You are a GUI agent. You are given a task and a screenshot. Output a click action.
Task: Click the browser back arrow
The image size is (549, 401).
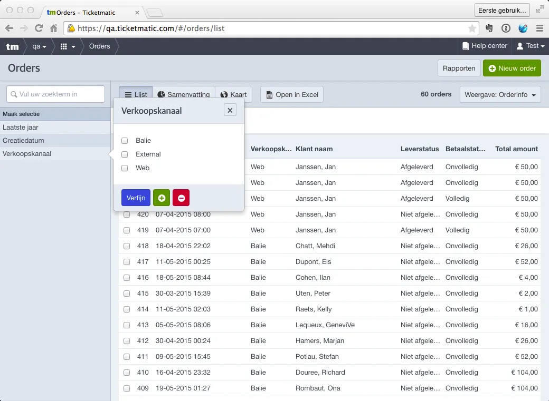(x=10, y=28)
